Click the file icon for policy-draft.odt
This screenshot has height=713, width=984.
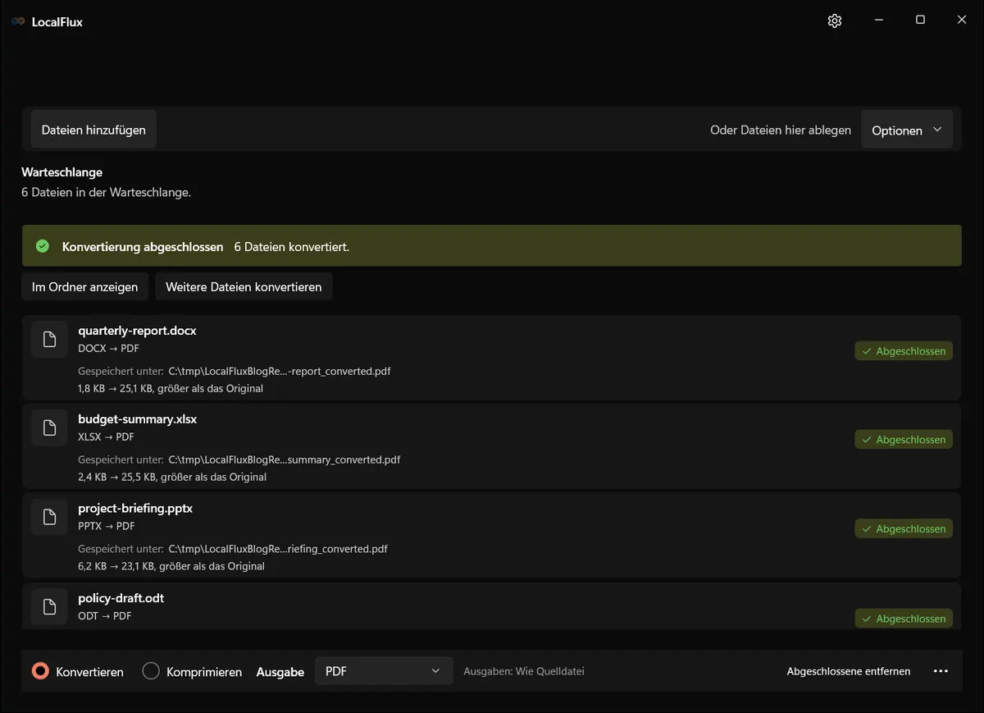[x=49, y=607]
